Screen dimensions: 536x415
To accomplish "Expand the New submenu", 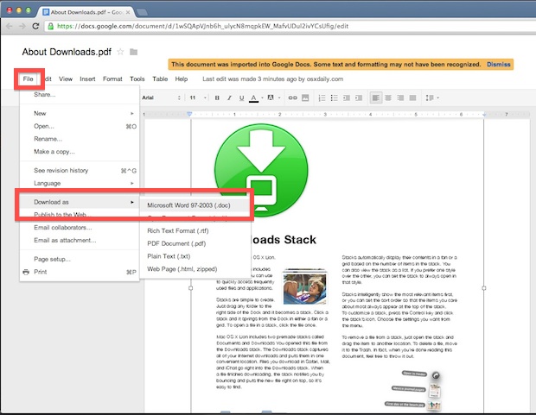I will click(80, 113).
